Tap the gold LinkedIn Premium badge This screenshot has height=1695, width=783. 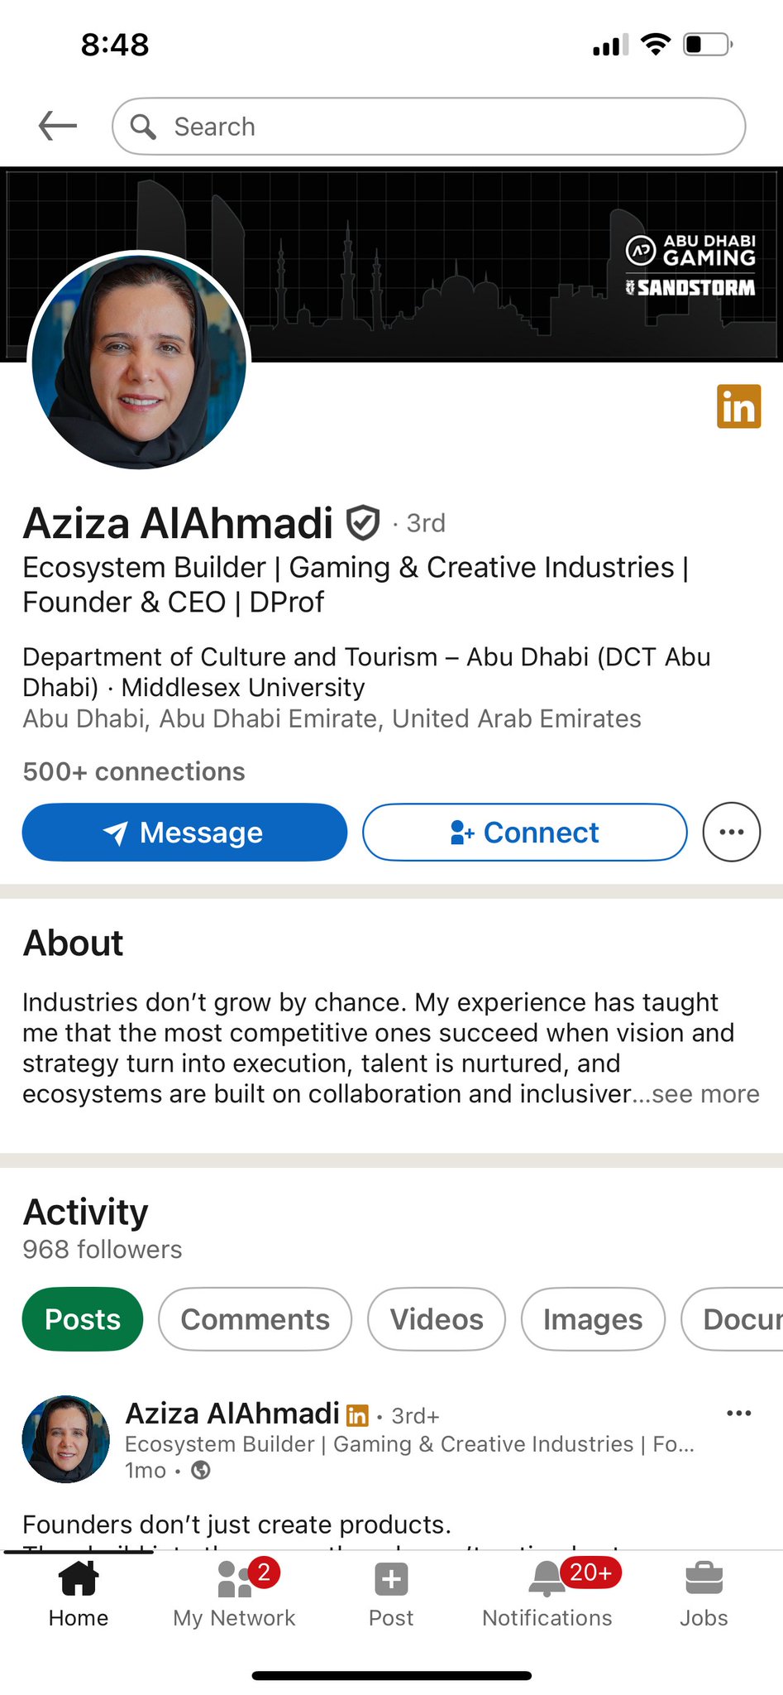[738, 406]
